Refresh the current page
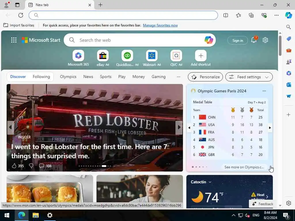295x221 pixels. (x=21, y=15)
